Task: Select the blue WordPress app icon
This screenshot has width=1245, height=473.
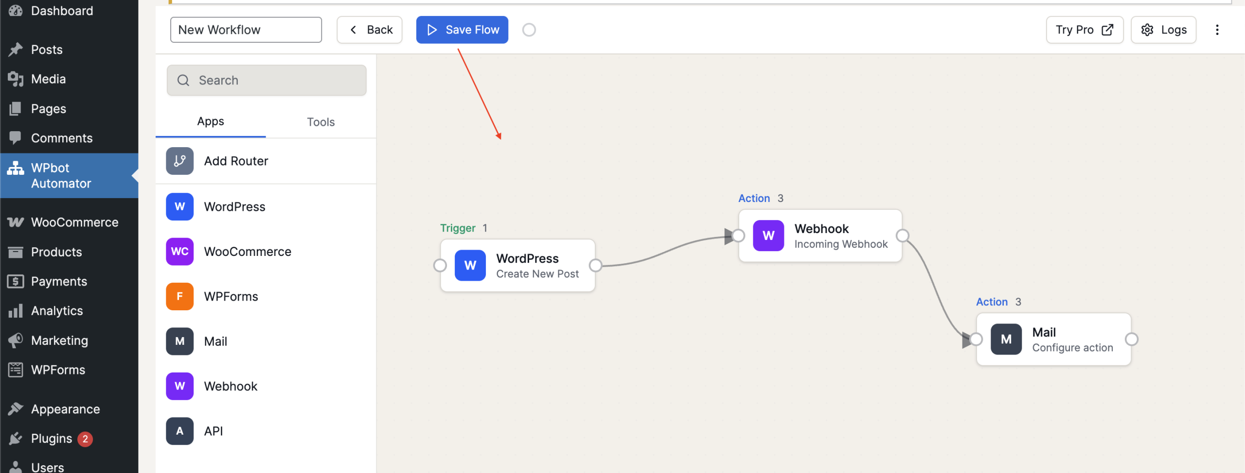Action: [179, 206]
